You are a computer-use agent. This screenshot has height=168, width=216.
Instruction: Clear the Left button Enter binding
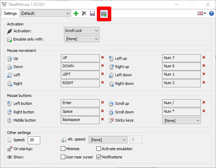(102, 102)
